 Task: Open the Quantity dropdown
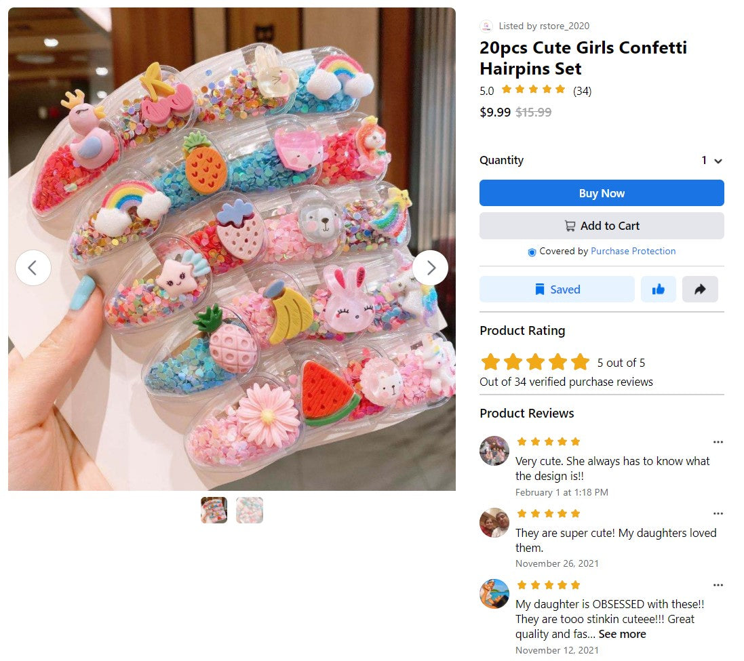pyautogui.click(x=711, y=161)
